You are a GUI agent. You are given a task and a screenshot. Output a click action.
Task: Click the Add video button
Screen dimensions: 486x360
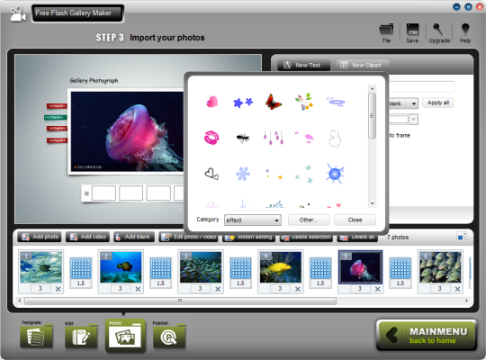click(87, 237)
